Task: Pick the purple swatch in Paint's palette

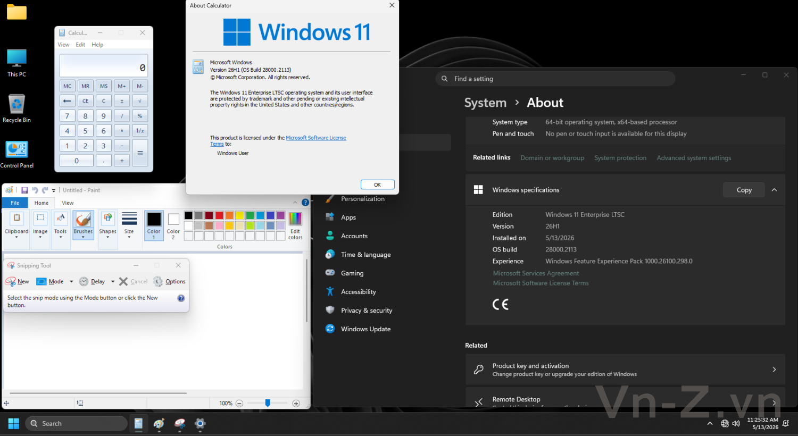Action: point(281,215)
